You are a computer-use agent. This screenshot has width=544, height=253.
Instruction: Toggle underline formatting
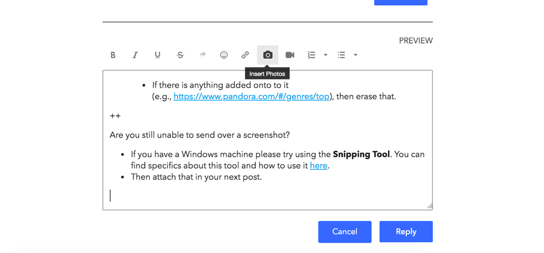click(x=157, y=55)
